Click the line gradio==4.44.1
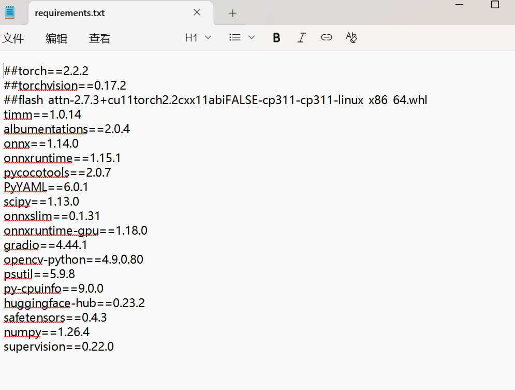 46,245
